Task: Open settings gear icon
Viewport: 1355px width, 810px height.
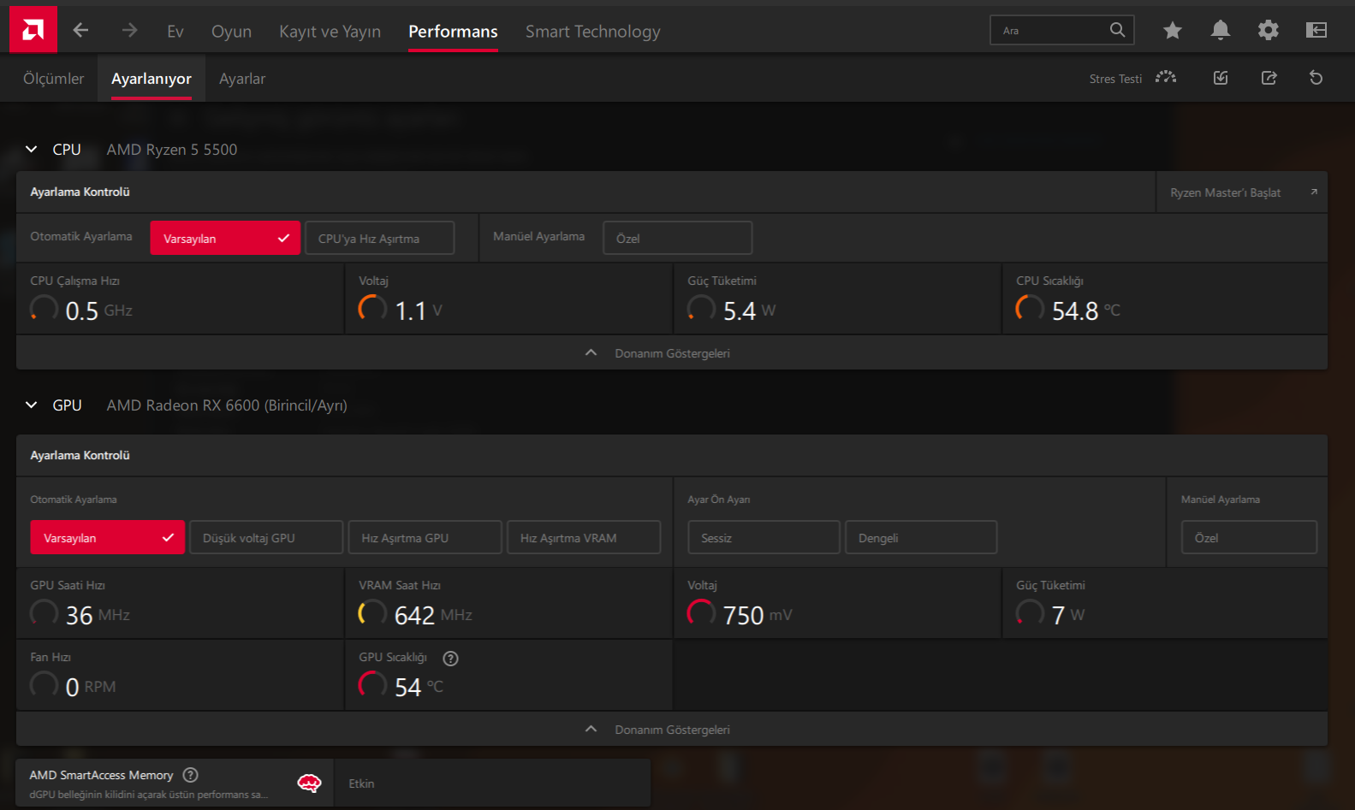Action: pos(1268,31)
